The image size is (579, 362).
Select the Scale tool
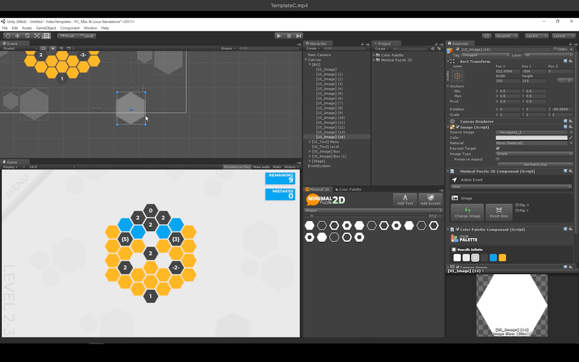pyautogui.click(x=37, y=36)
